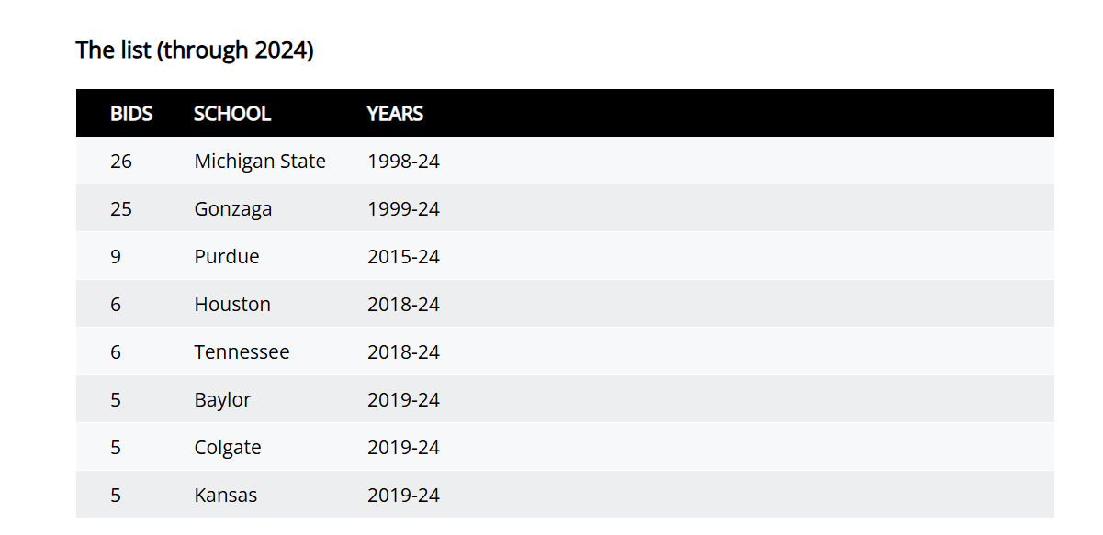Select the Tennessee school cell

pyautogui.click(x=242, y=352)
